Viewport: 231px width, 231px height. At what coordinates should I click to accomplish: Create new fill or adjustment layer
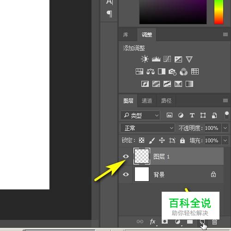178,222
